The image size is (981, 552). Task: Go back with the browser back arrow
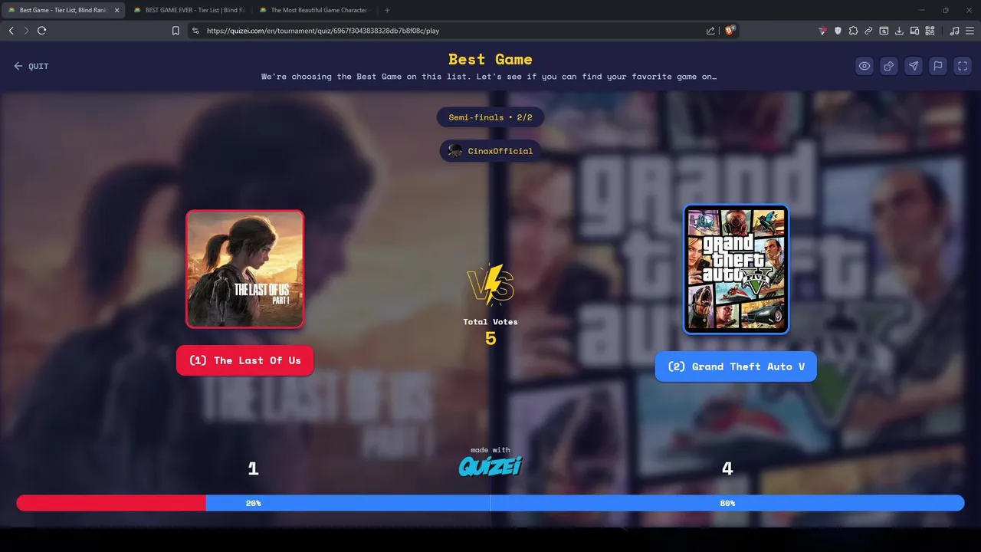(x=11, y=31)
